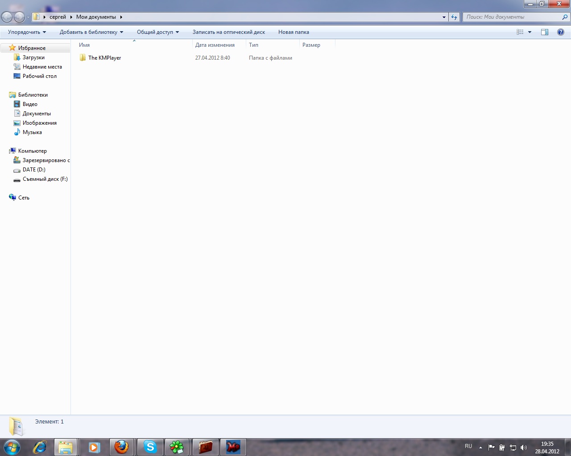571x456 pixels.
Task: Click the refresh button in address bar
Action: [x=454, y=17]
